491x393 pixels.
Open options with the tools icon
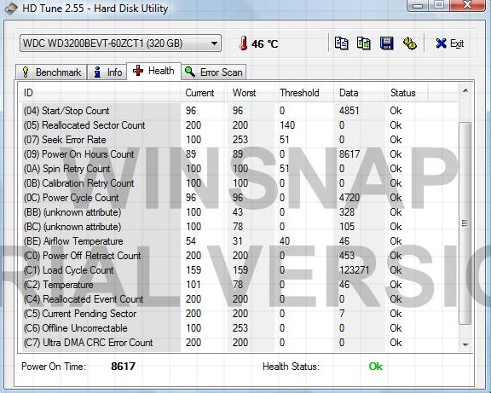click(409, 43)
